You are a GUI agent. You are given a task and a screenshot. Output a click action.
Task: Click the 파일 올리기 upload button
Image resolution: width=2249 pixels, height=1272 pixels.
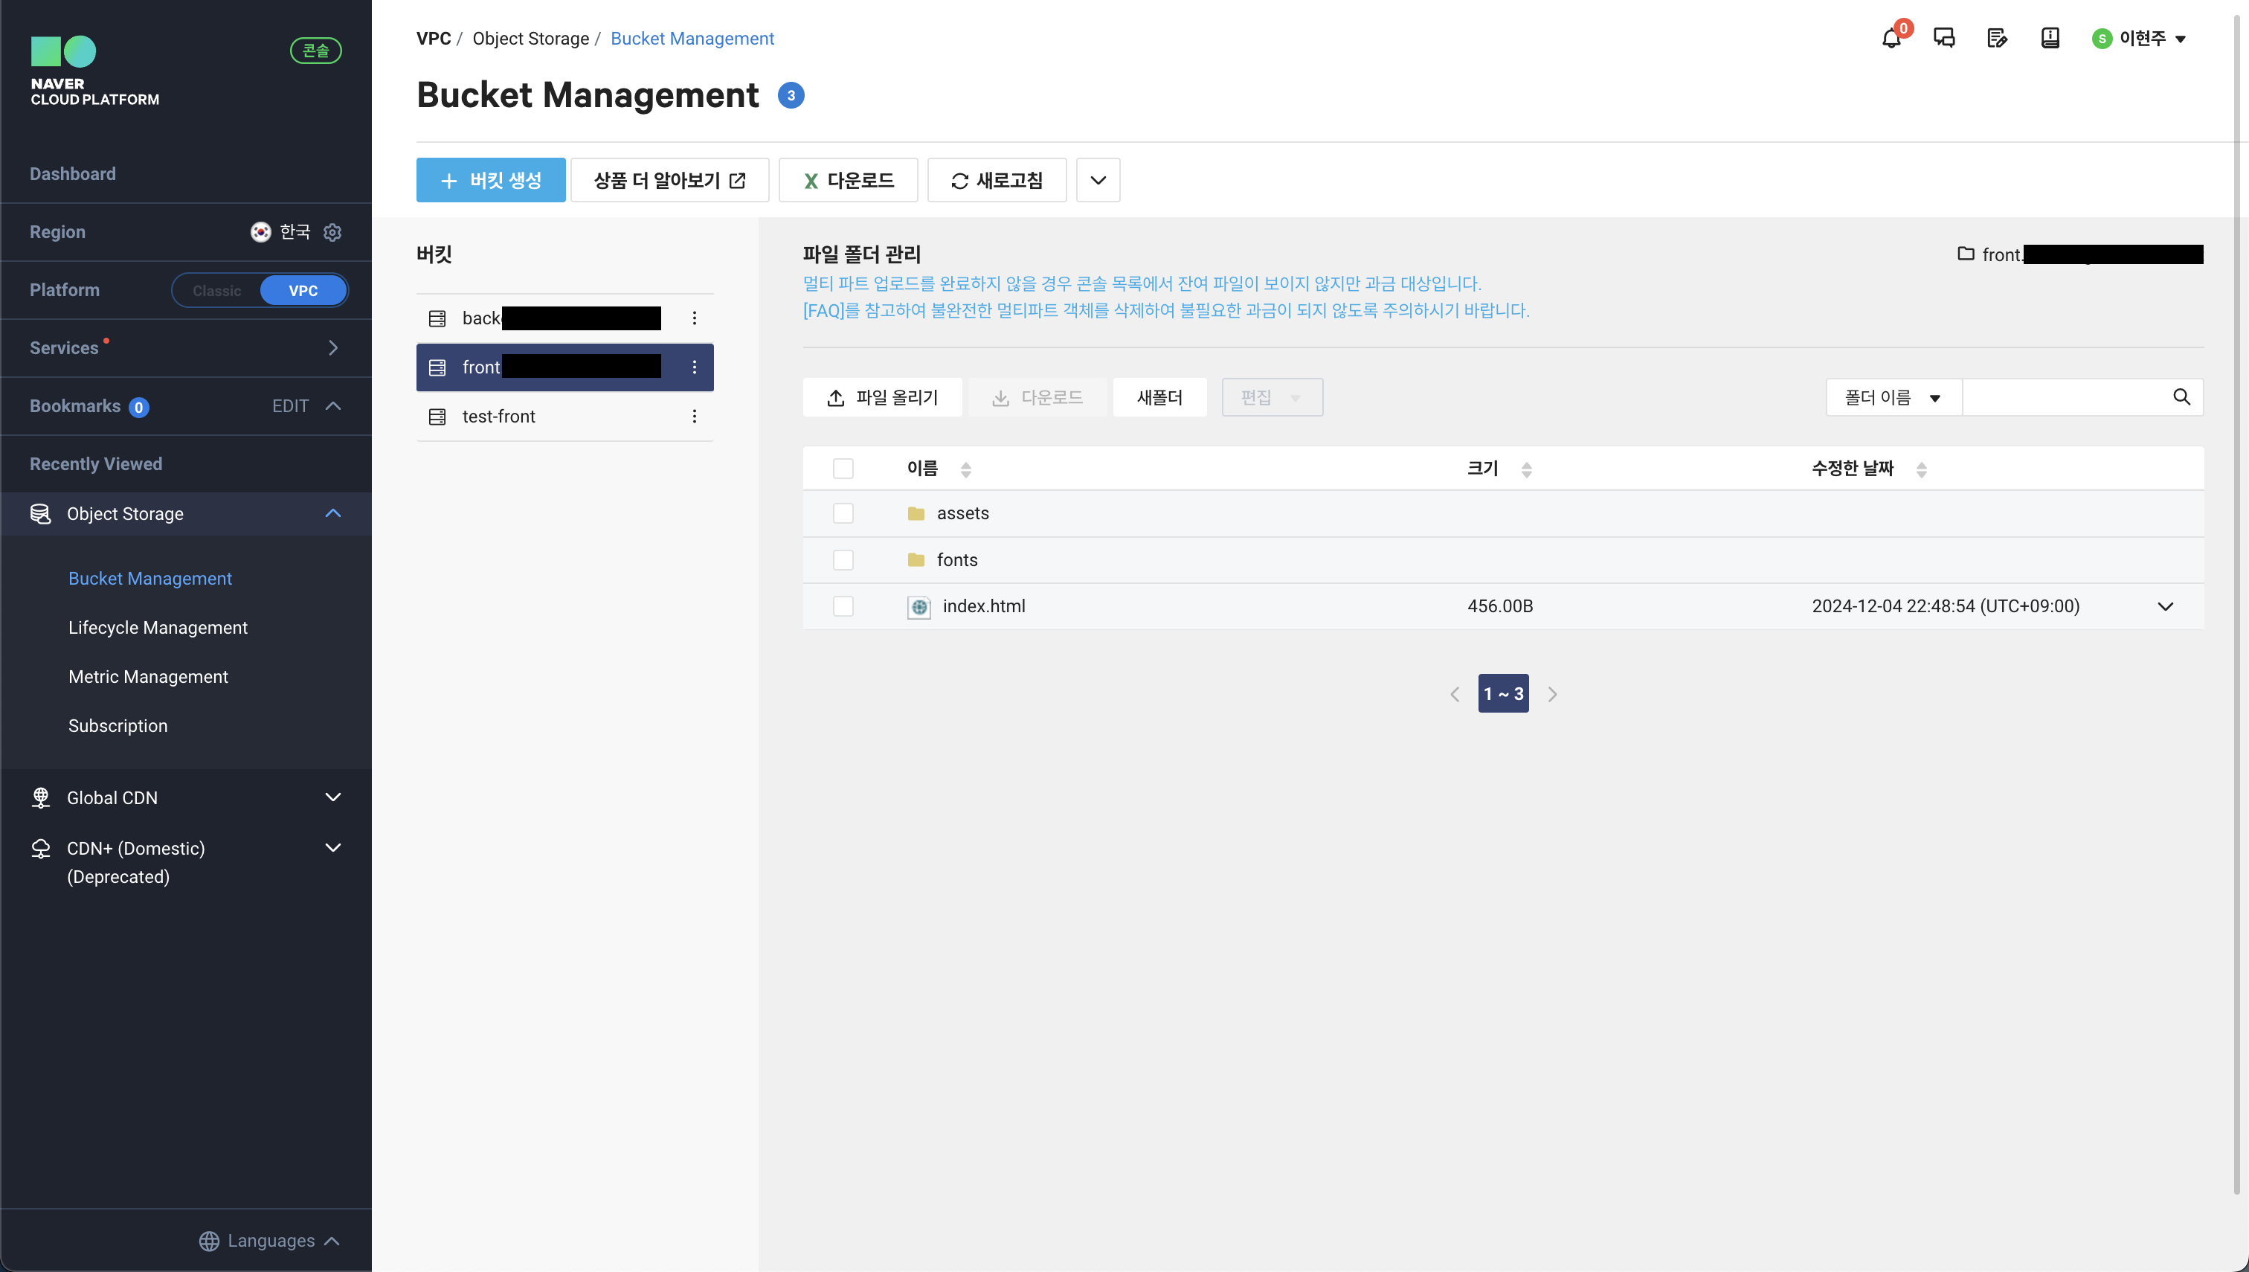pos(882,397)
